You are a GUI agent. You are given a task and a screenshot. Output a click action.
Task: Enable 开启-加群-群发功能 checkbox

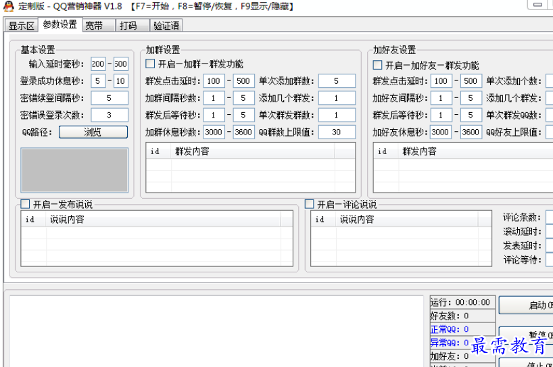pos(150,64)
